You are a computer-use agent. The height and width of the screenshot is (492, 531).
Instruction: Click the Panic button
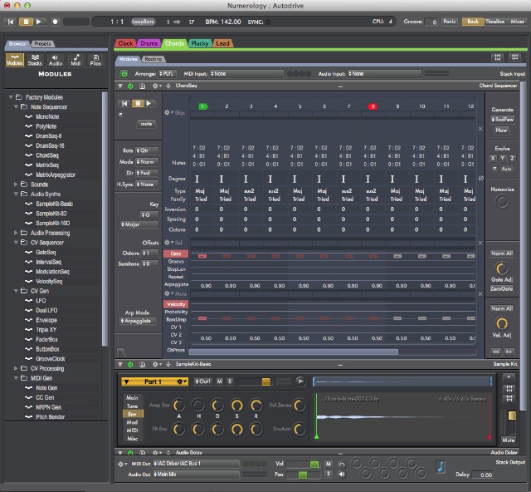[450, 22]
